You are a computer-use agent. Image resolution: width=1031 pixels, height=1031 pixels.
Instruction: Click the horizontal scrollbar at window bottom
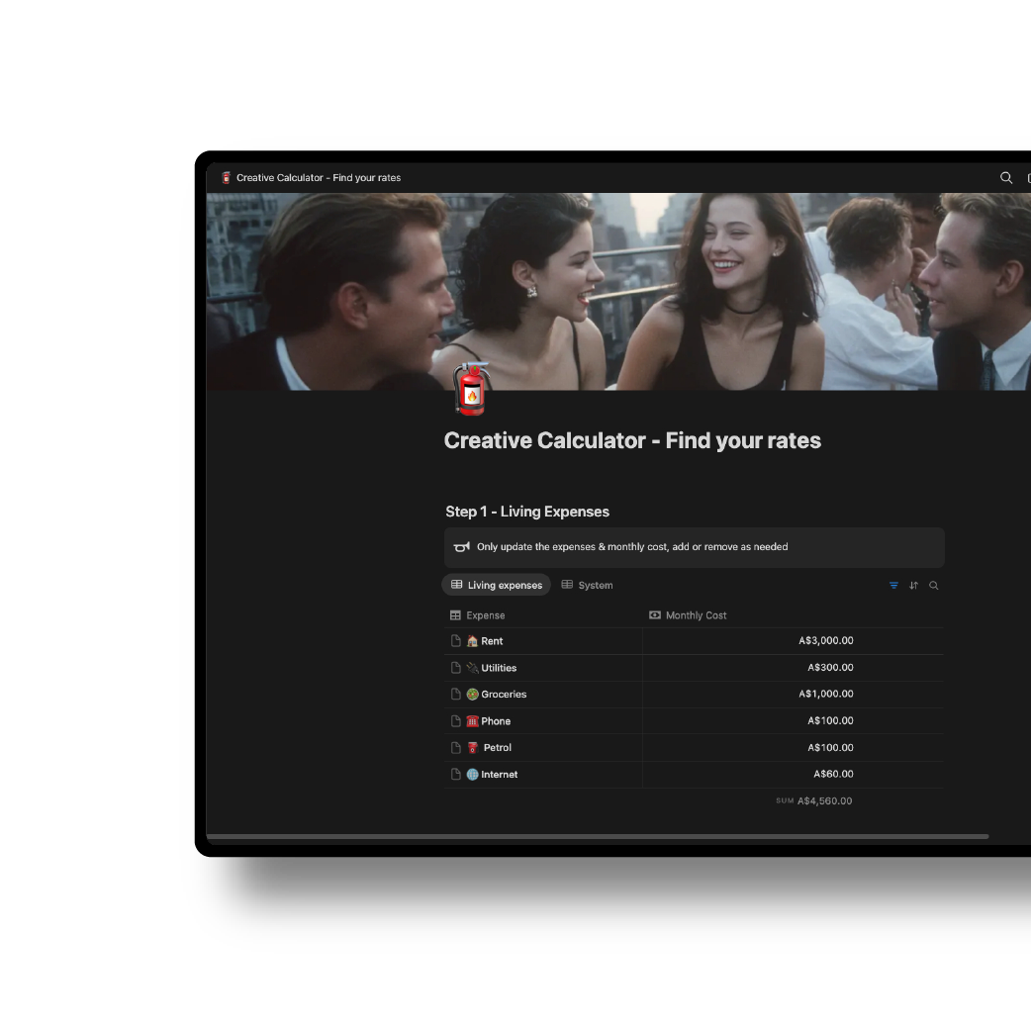coord(598,836)
